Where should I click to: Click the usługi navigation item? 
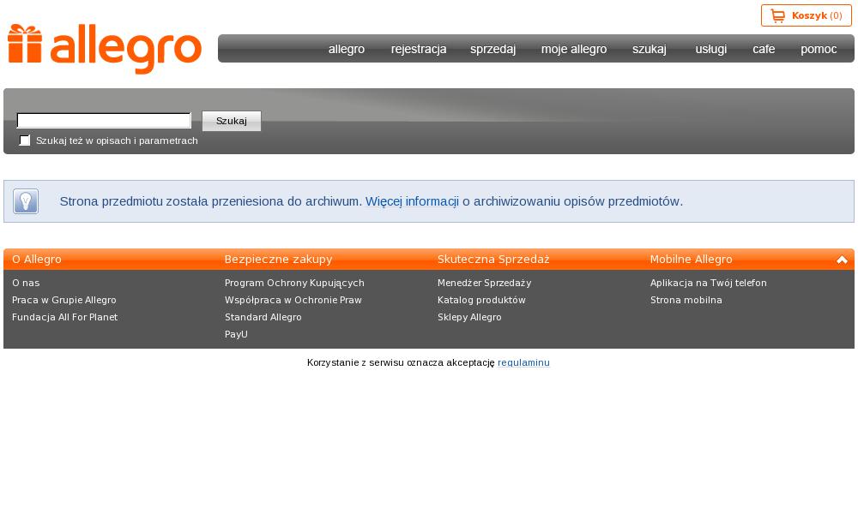tap(710, 49)
